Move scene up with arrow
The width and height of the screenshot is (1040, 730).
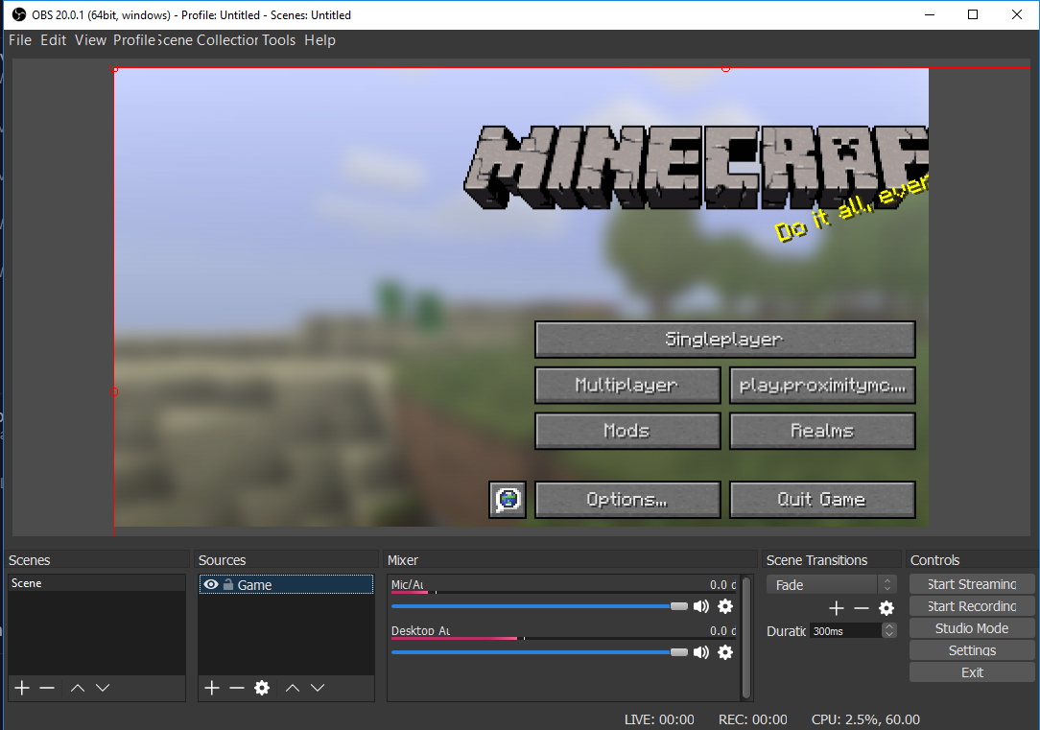click(x=78, y=688)
